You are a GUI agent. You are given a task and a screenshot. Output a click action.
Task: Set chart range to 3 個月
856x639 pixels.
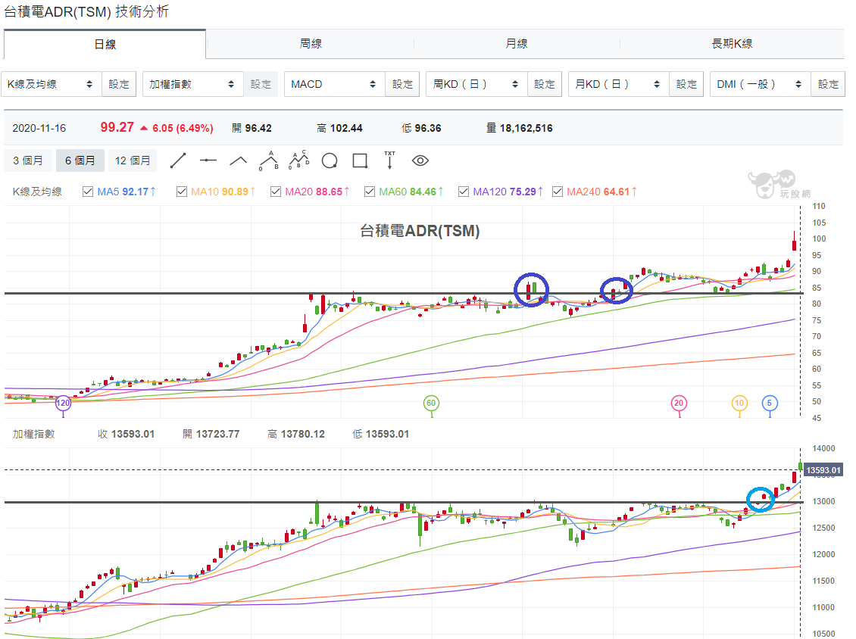coord(28,161)
